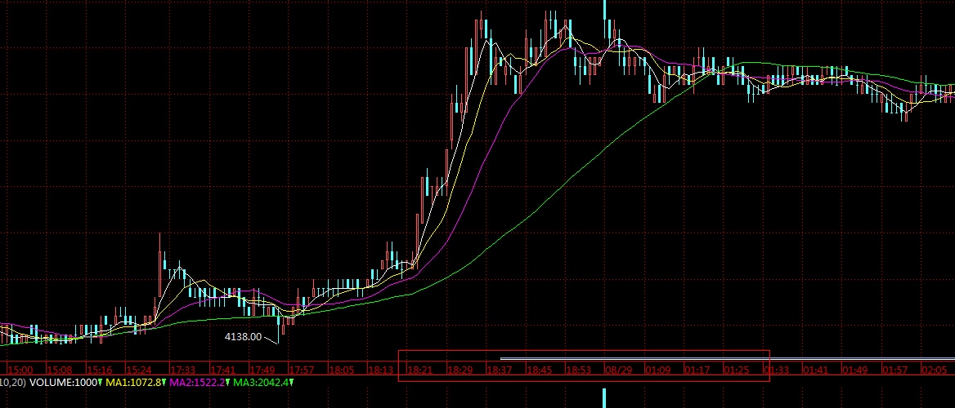Select the 01:09 time axis label
This screenshot has height=408, width=955.
(657, 370)
